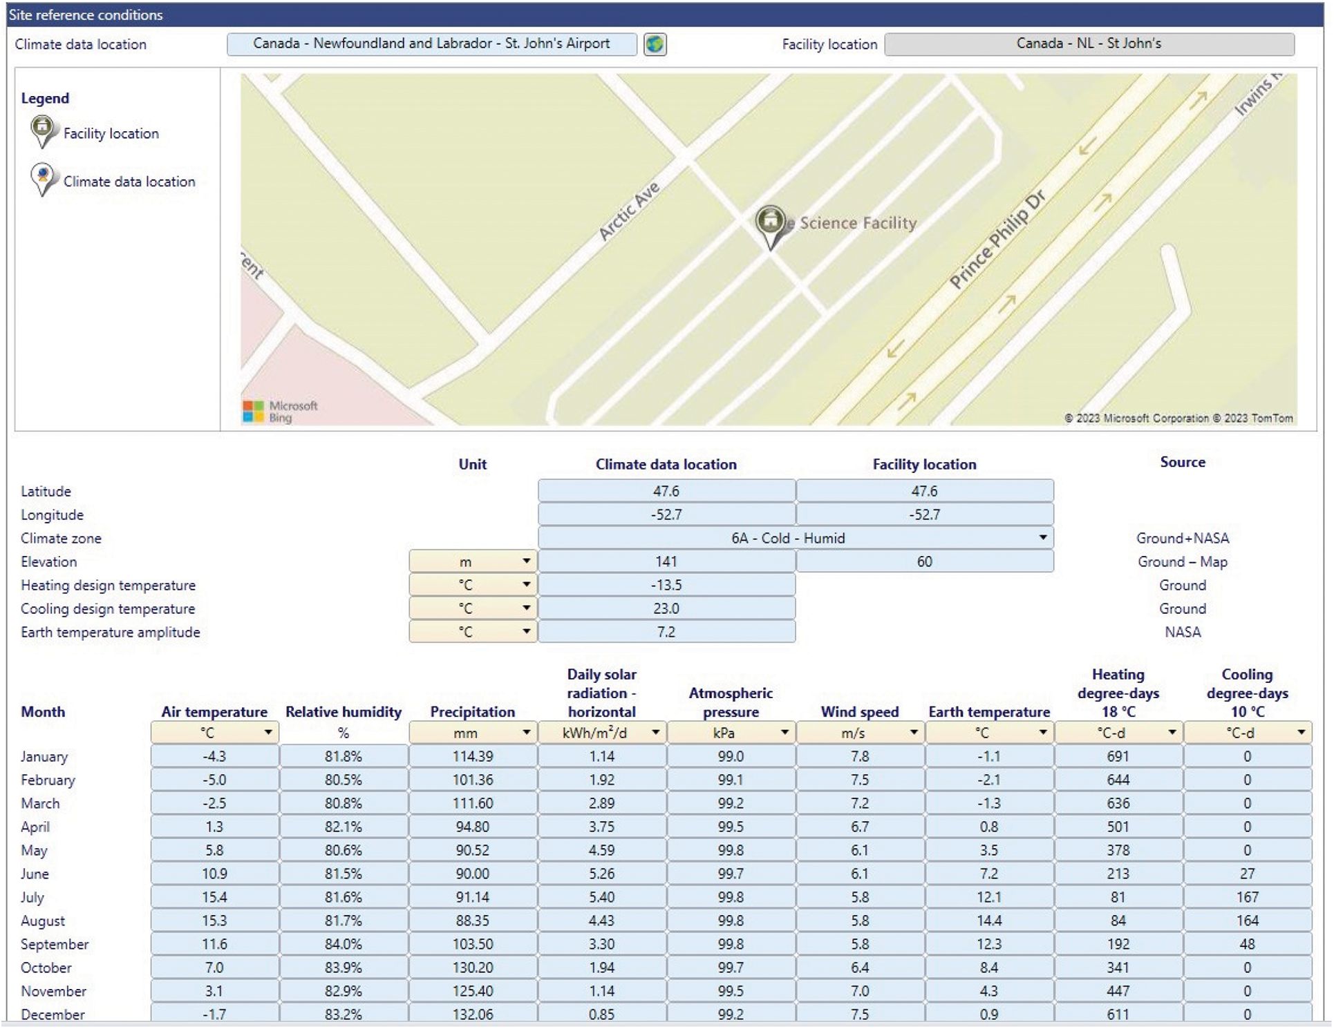Open Precipitation unit dropdown (mm)
Viewport: 1334px width, 1029px height.
click(526, 733)
